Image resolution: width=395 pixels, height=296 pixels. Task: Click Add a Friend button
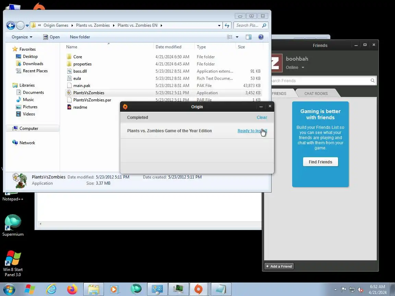click(279, 266)
